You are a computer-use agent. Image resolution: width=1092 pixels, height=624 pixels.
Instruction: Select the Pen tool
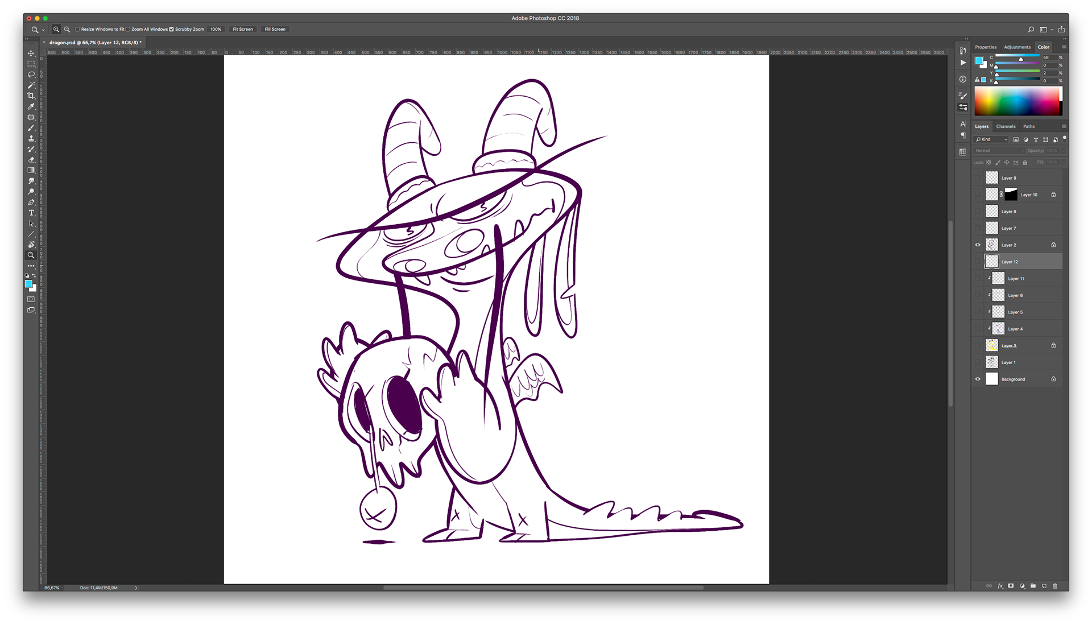point(31,203)
